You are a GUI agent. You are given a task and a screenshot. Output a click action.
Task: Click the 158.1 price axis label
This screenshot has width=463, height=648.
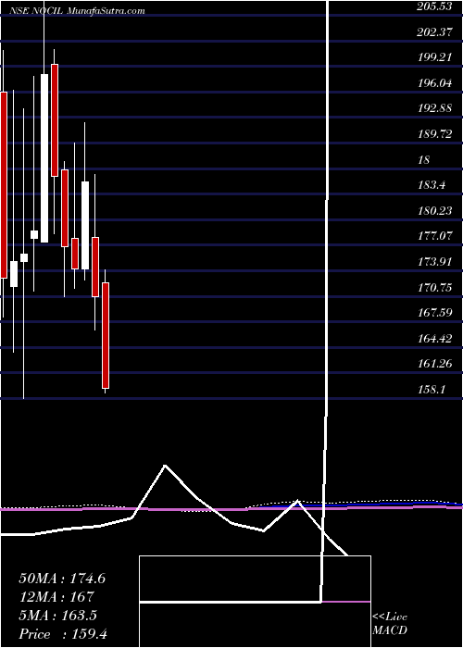click(x=432, y=390)
